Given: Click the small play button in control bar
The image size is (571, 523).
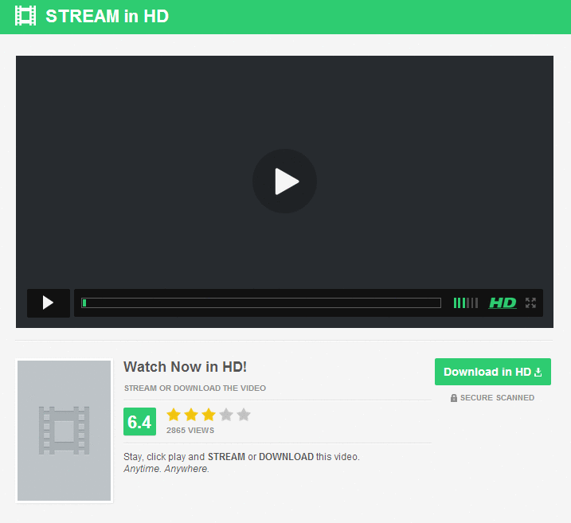Looking at the screenshot, I should tap(49, 302).
